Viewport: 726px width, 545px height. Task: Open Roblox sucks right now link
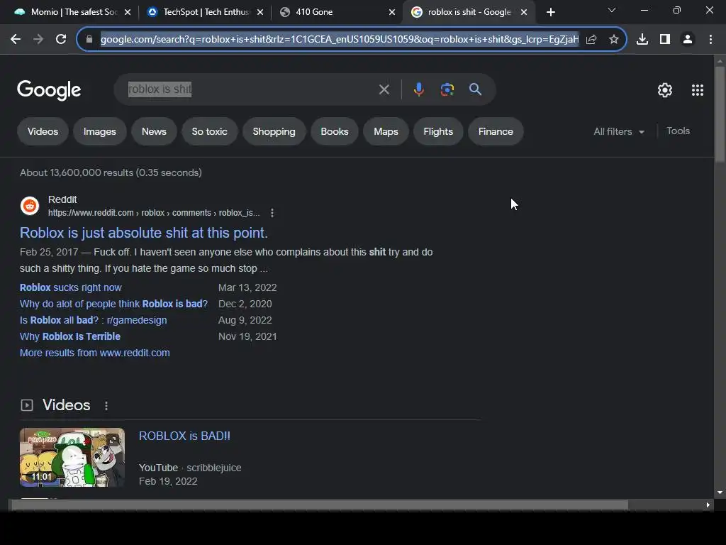coord(70,287)
